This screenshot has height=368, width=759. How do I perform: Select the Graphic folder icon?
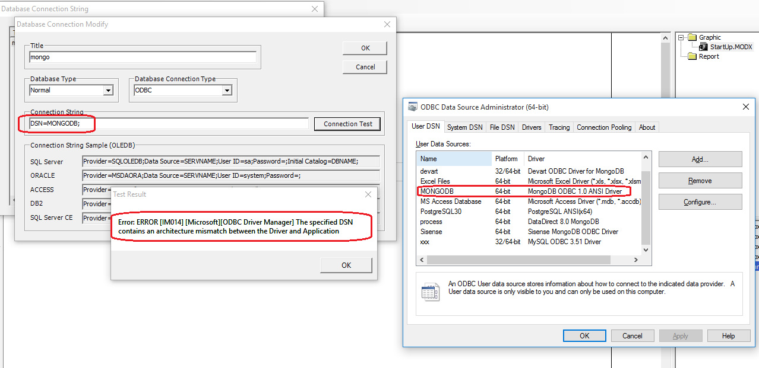click(x=692, y=37)
